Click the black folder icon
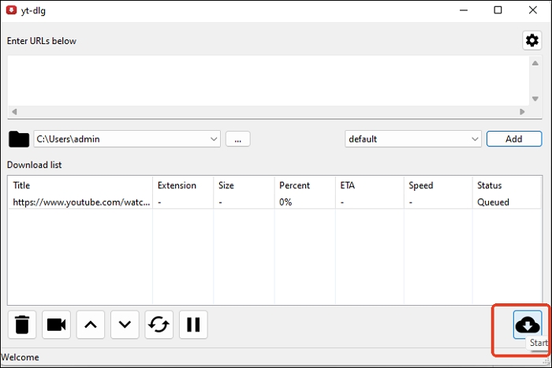Screen dimensions: 552x368 (x=19, y=139)
